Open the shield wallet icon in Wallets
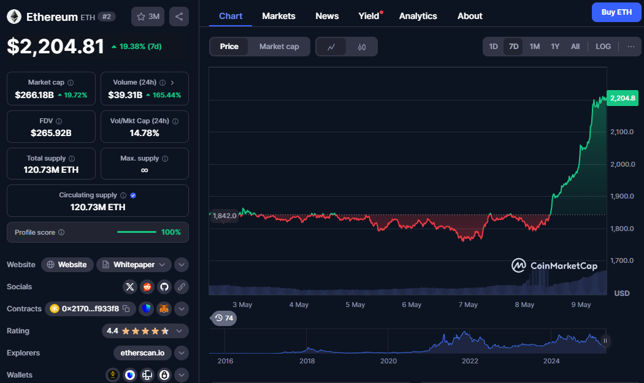This screenshot has width=644, height=383. point(130,375)
